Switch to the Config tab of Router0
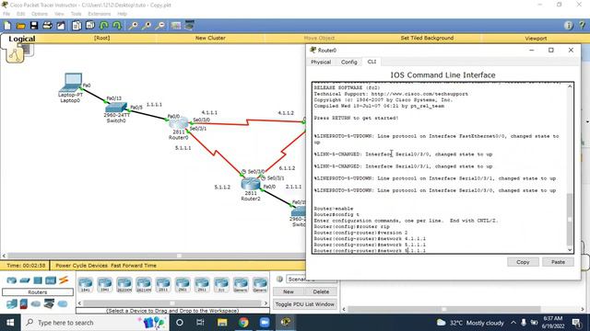The image size is (590, 331). pyautogui.click(x=348, y=62)
